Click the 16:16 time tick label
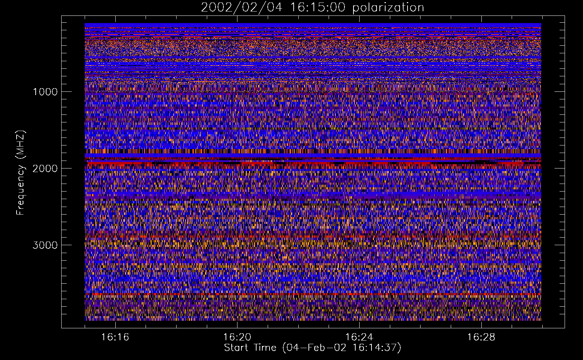Viewport: 583px width, 360px height. tap(115, 337)
